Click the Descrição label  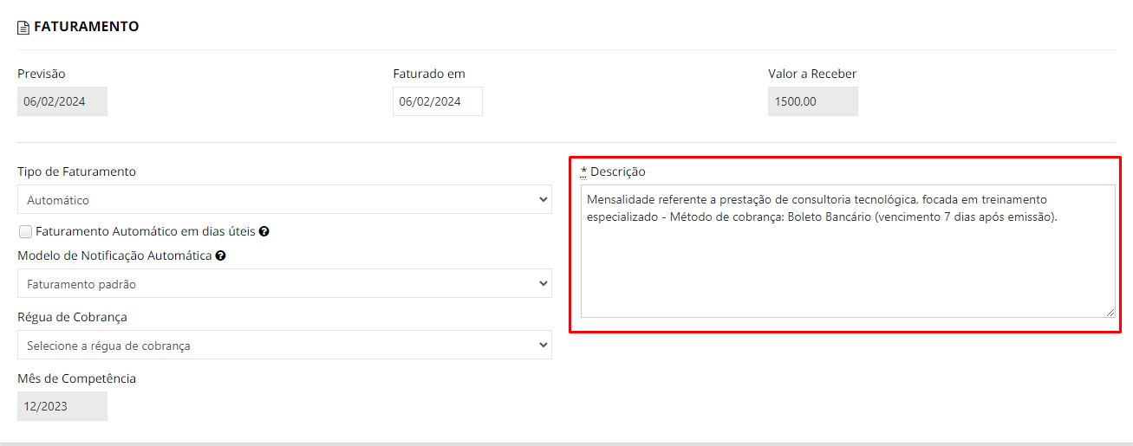pos(618,171)
